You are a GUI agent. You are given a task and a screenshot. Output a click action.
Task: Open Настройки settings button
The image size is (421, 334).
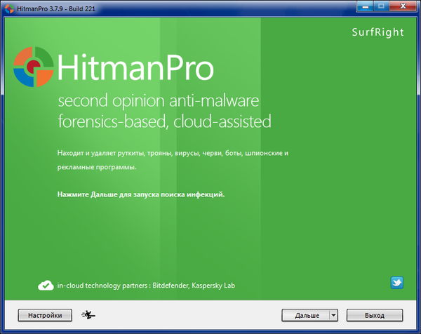pyautogui.click(x=45, y=315)
